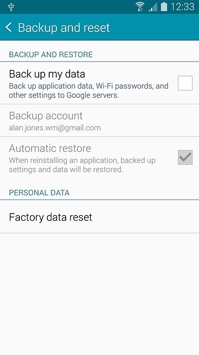The width and height of the screenshot is (199, 355).
Task: Tap alan.jones.wm@gmail.com account email
Action: [x=55, y=128]
